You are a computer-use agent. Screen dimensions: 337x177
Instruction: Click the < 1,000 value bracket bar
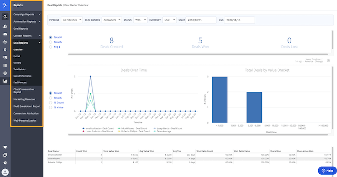pos(220,100)
